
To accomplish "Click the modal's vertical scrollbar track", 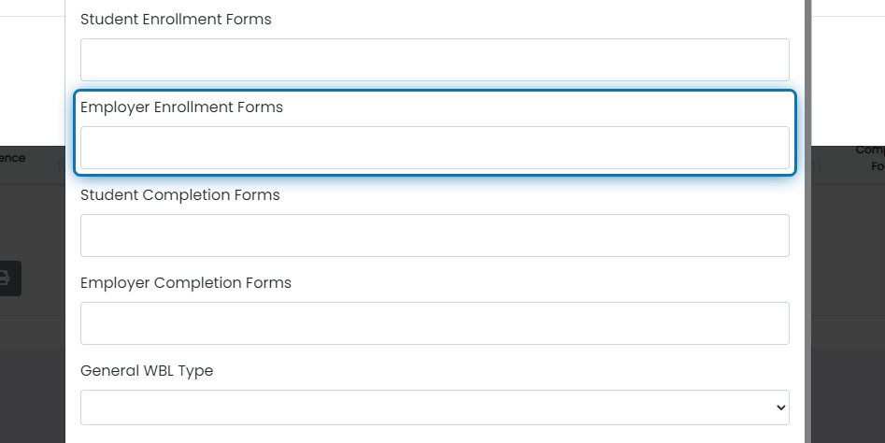I will coord(808,221).
